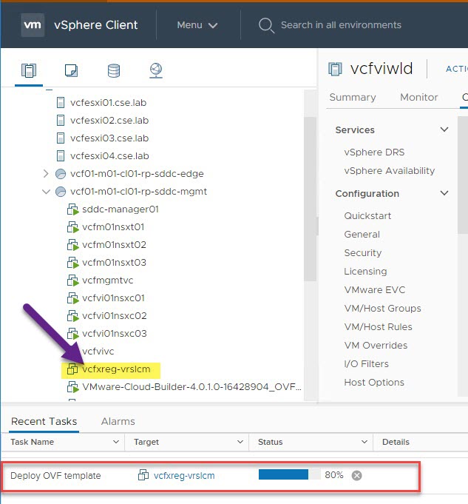468x504 pixels.
Task: Switch to VMs and Templates view icon
Action: point(71,70)
